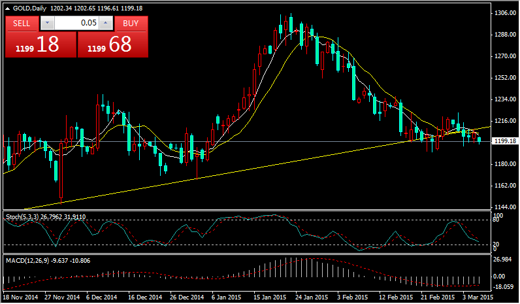Click the buy price panel 1199 68
The width and height of the screenshot is (520, 304).
tap(113, 45)
